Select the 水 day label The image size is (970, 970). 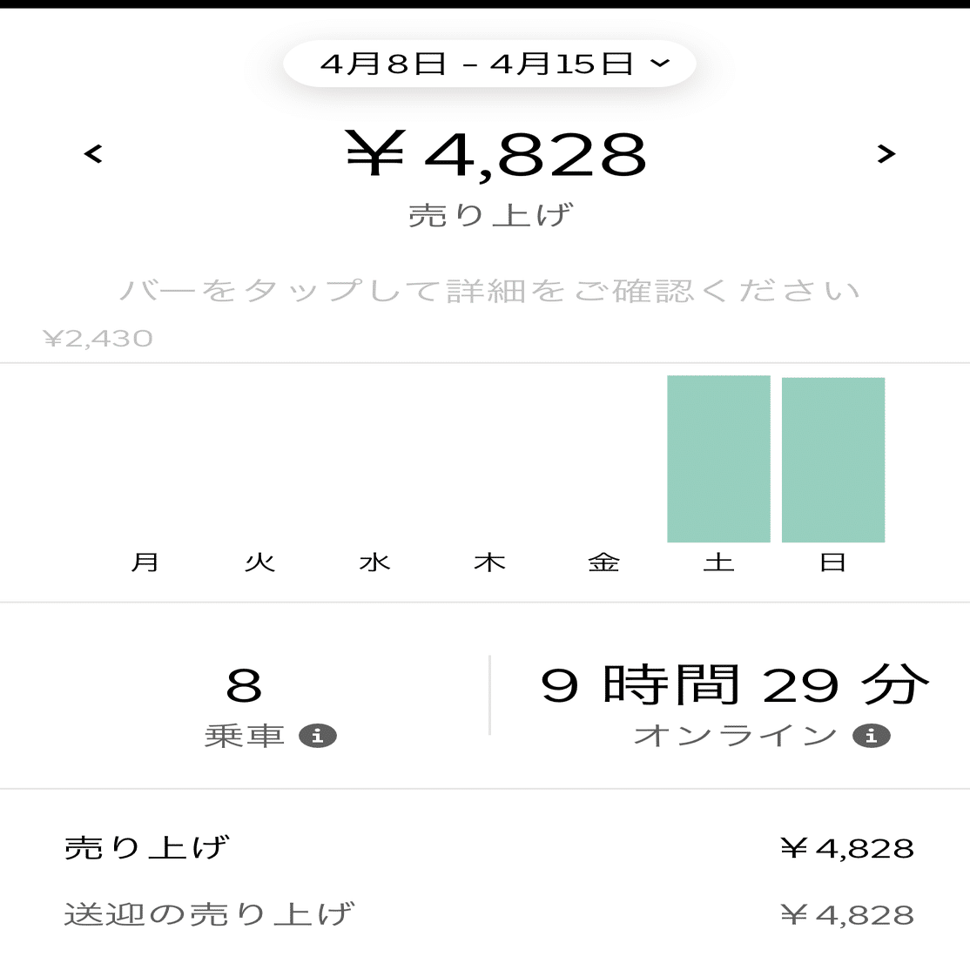click(375, 562)
